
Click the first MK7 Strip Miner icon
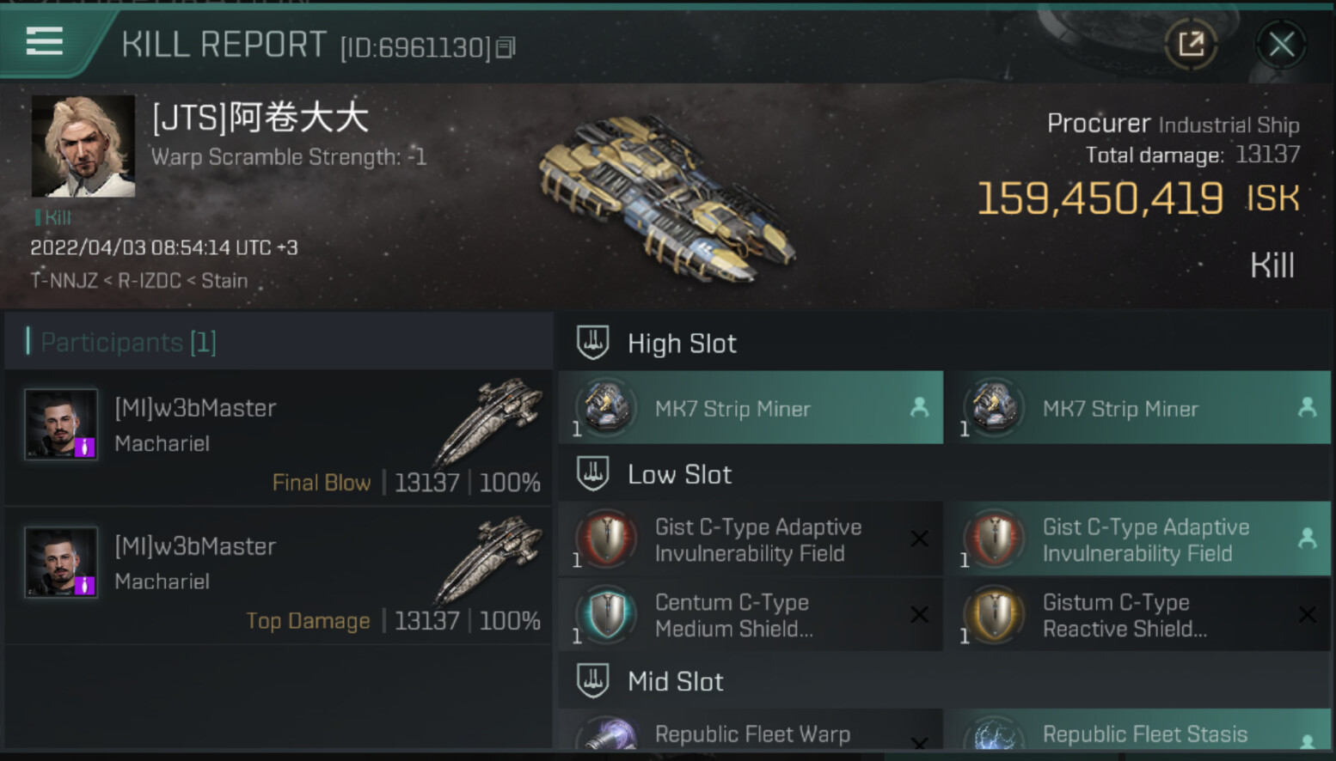pos(607,408)
